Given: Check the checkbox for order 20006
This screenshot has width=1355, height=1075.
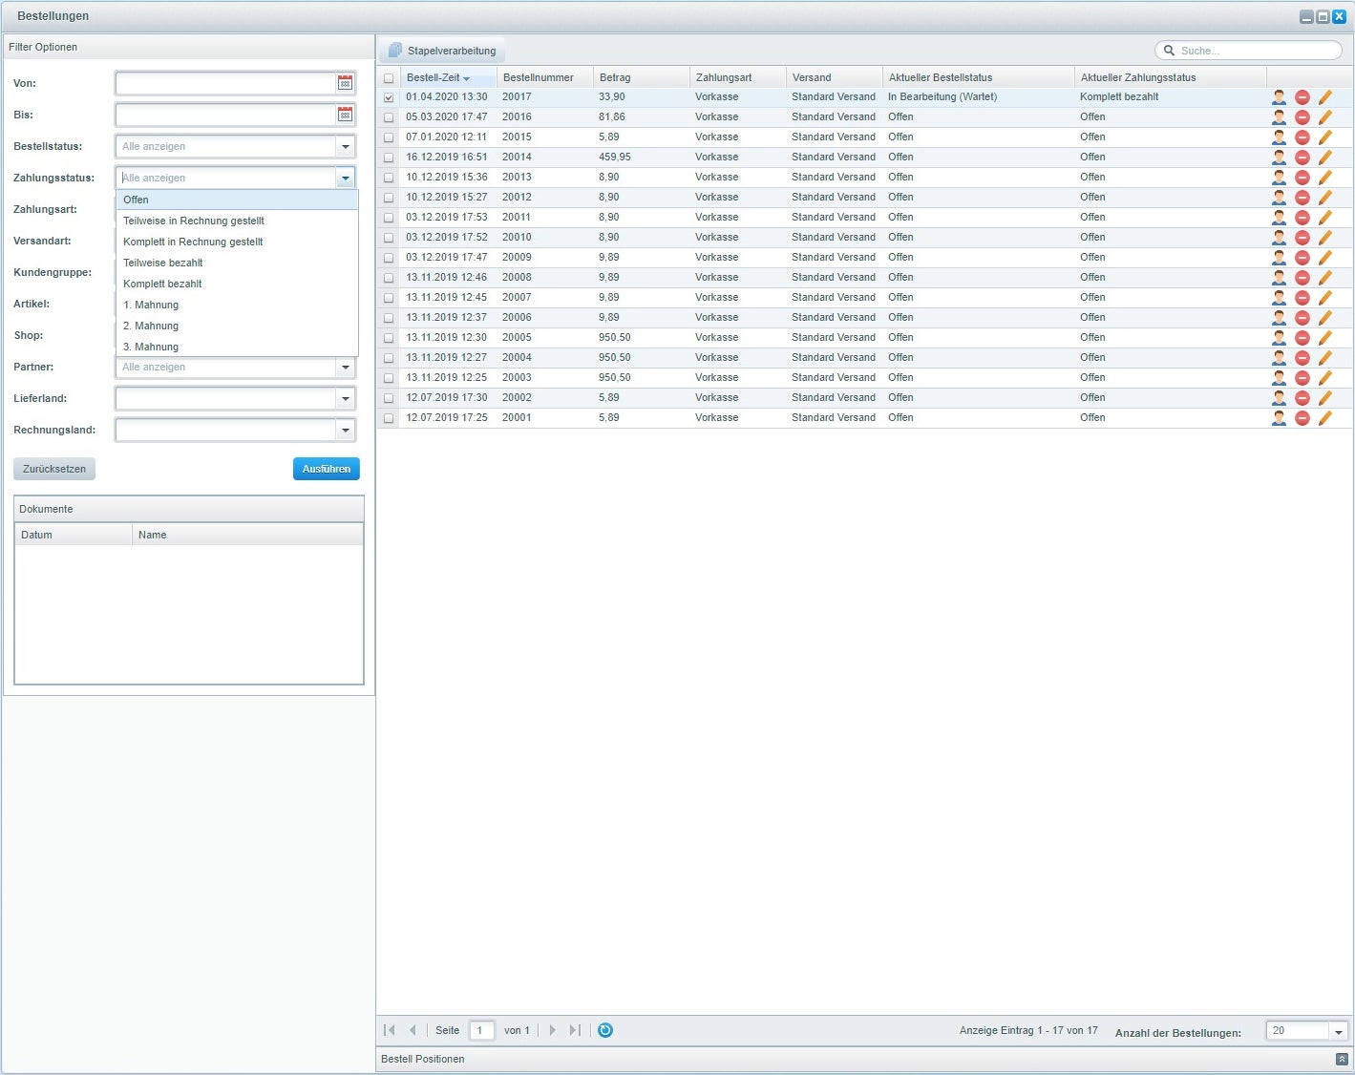Looking at the screenshot, I should [389, 318].
